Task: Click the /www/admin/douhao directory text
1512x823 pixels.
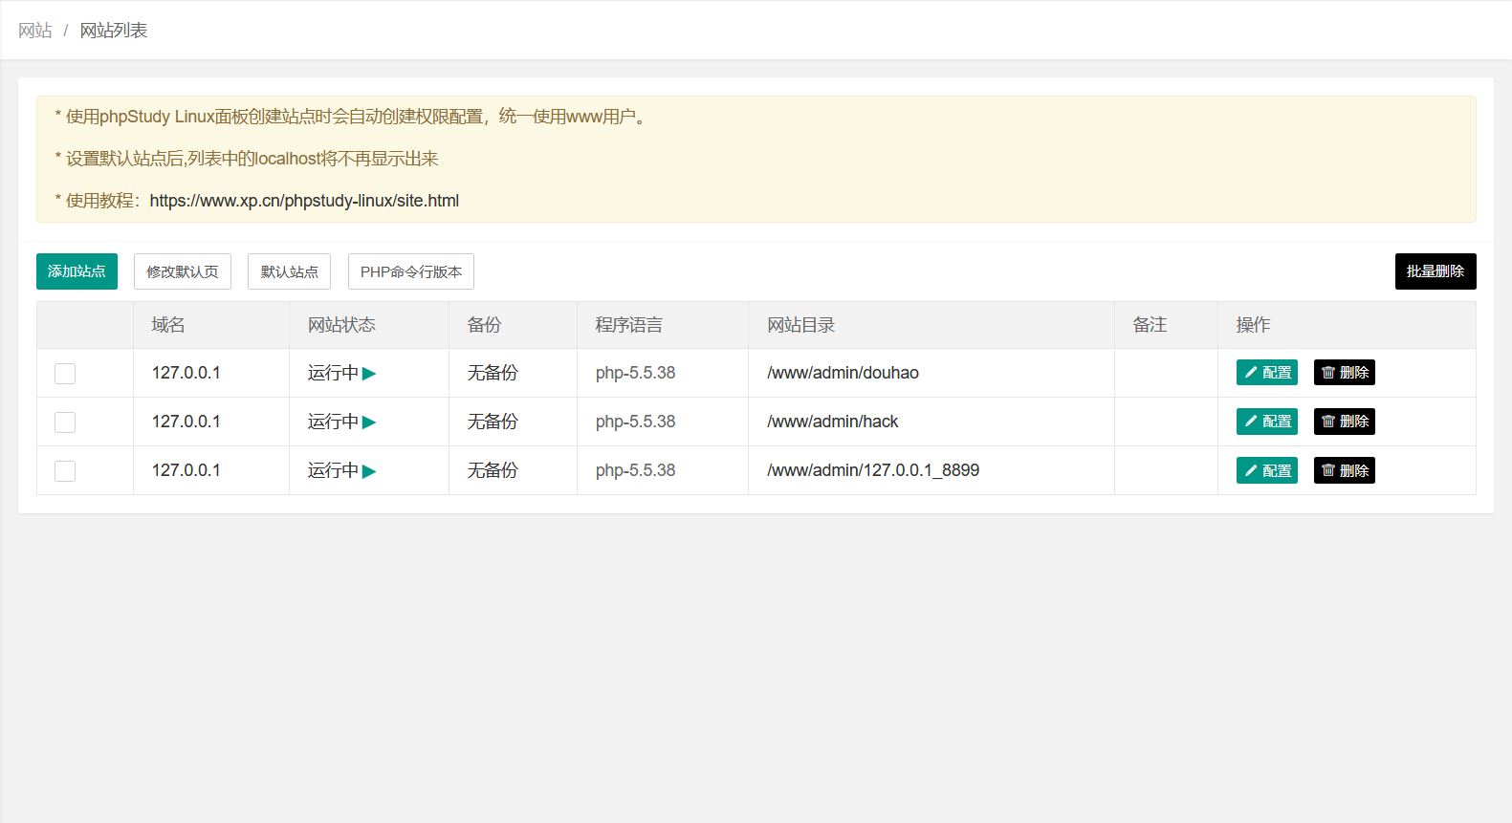Action: pyautogui.click(x=843, y=373)
